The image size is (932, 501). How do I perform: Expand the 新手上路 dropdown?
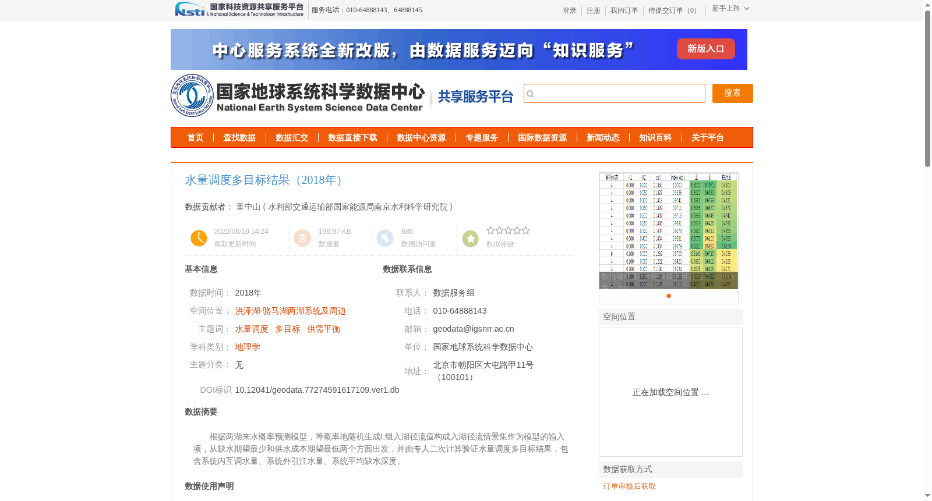click(x=730, y=9)
